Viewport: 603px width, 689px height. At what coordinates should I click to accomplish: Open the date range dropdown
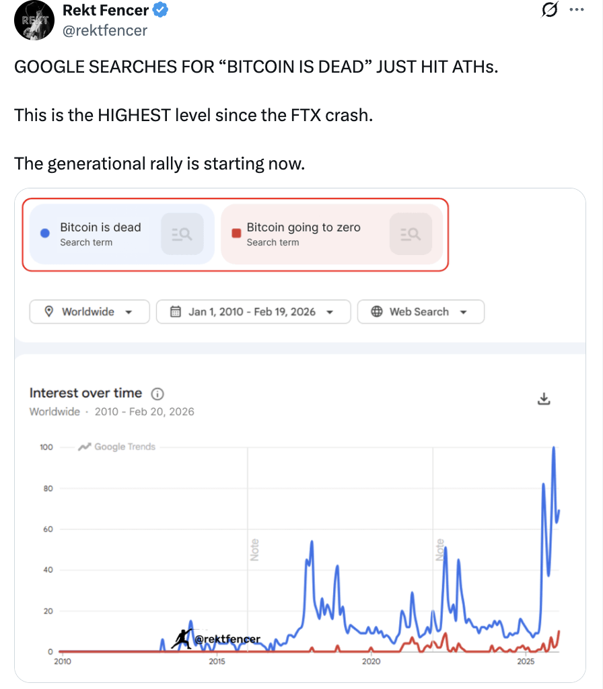click(x=253, y=312)
